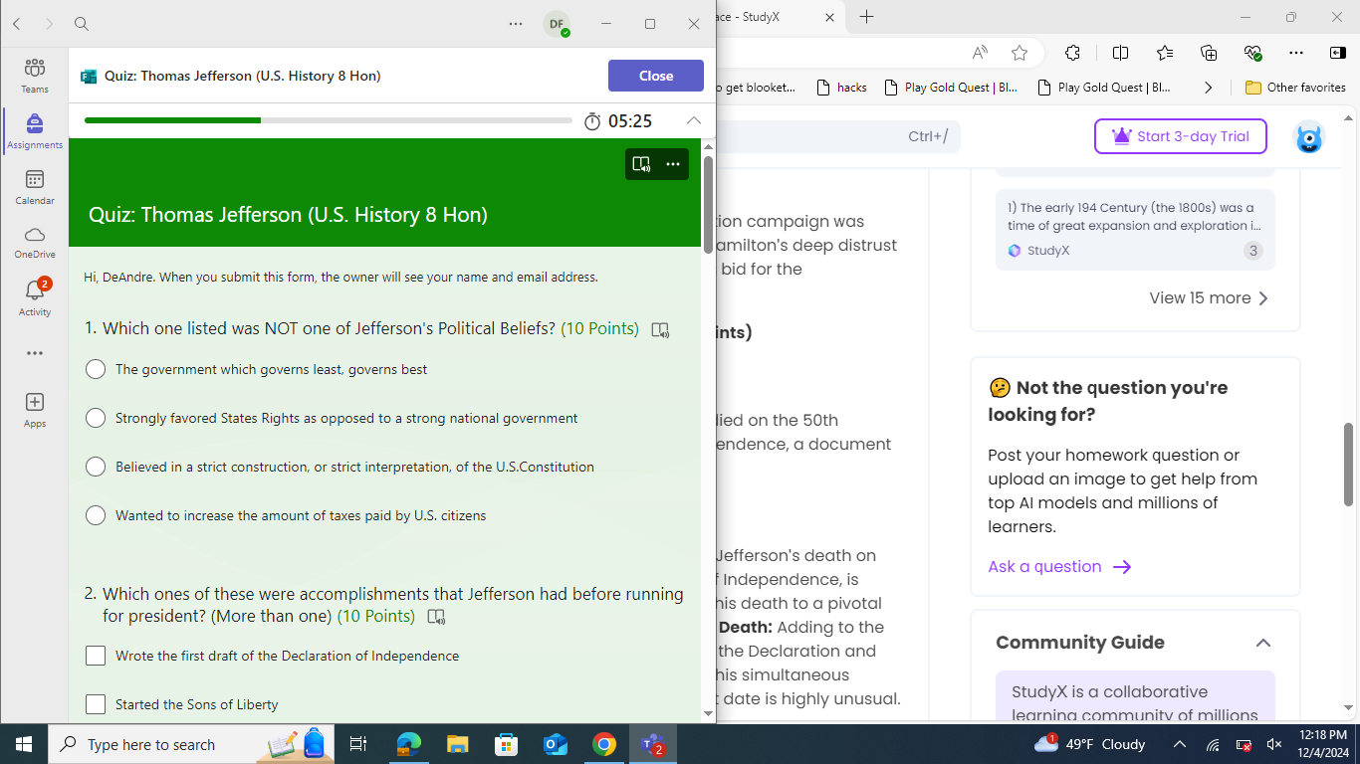Open the clock showing 12:18 PM
Screen dimensions: 1360x764
coord(1323,744)
